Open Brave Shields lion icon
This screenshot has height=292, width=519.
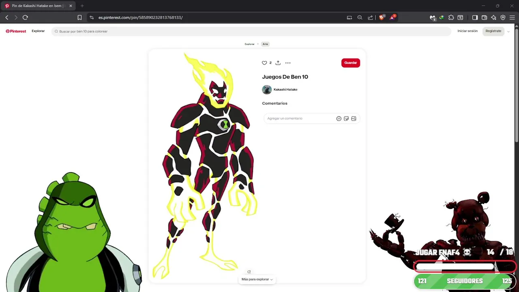(382, 17)
